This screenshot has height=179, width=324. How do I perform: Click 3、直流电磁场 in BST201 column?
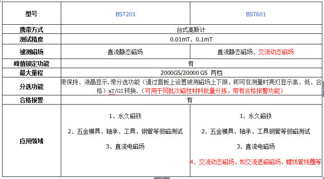125,147
